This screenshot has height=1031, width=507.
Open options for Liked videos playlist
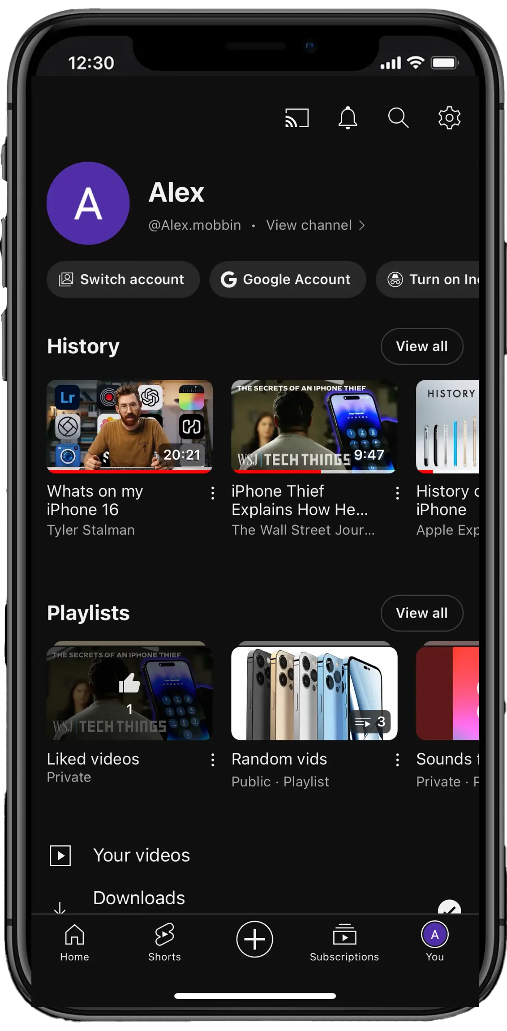(212, 760)
